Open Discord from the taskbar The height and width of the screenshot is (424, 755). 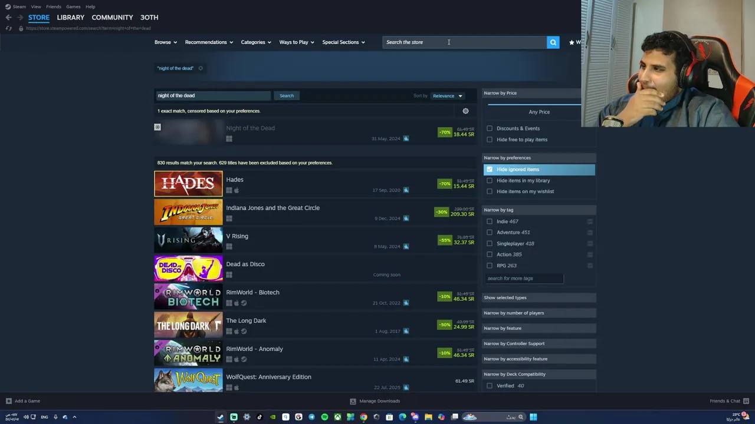click(x=415, y=417)
